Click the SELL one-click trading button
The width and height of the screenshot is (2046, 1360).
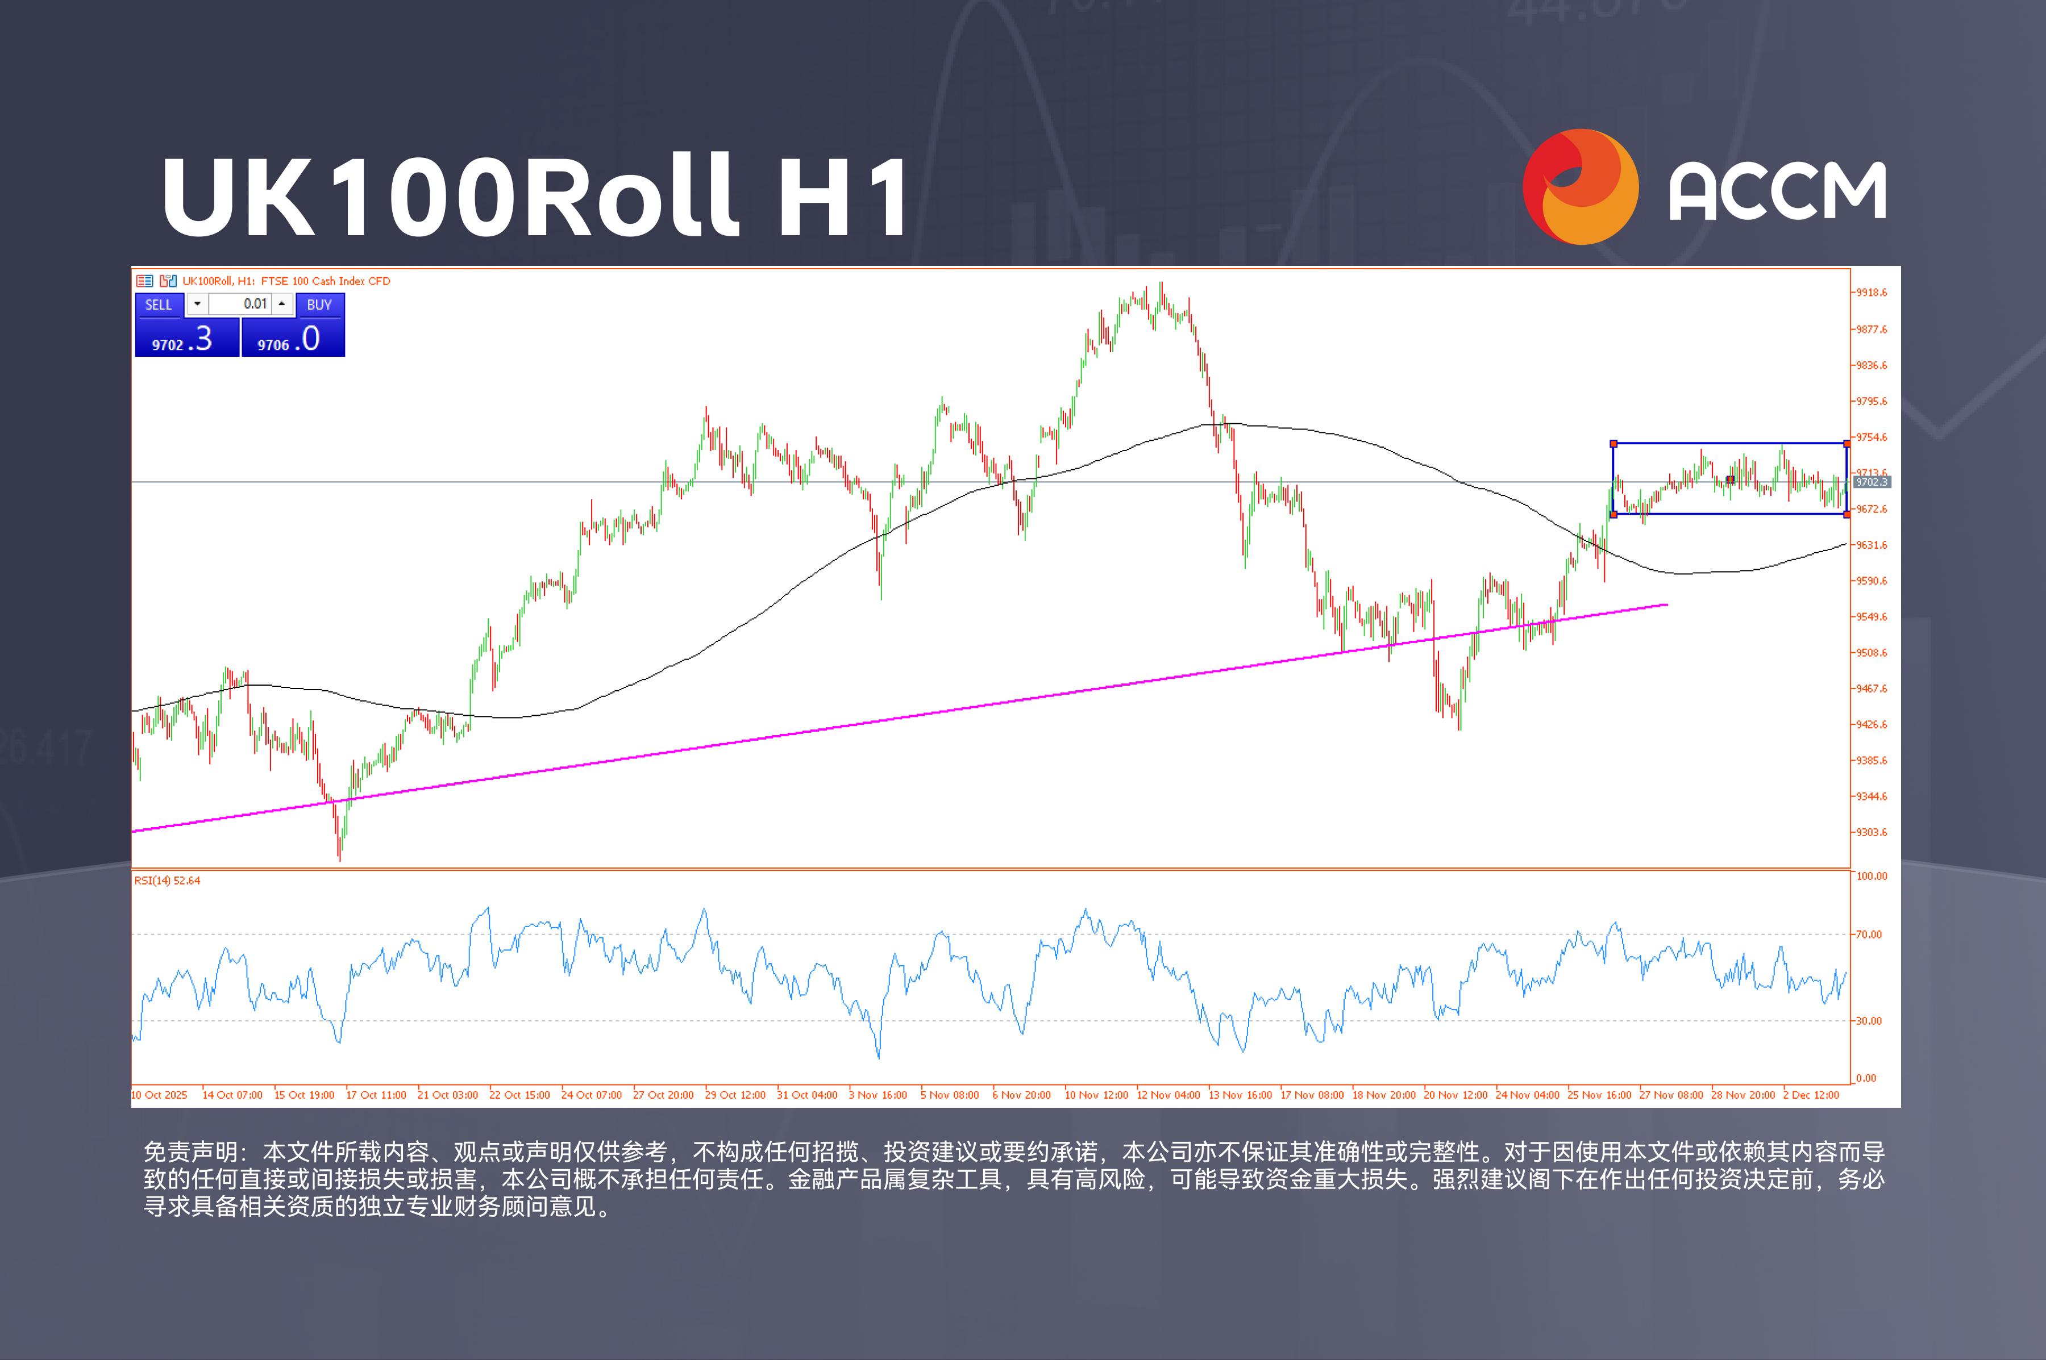pyautogui.click(x=159, y=304)
